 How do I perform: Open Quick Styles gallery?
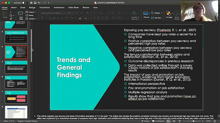tap(177, 15)
